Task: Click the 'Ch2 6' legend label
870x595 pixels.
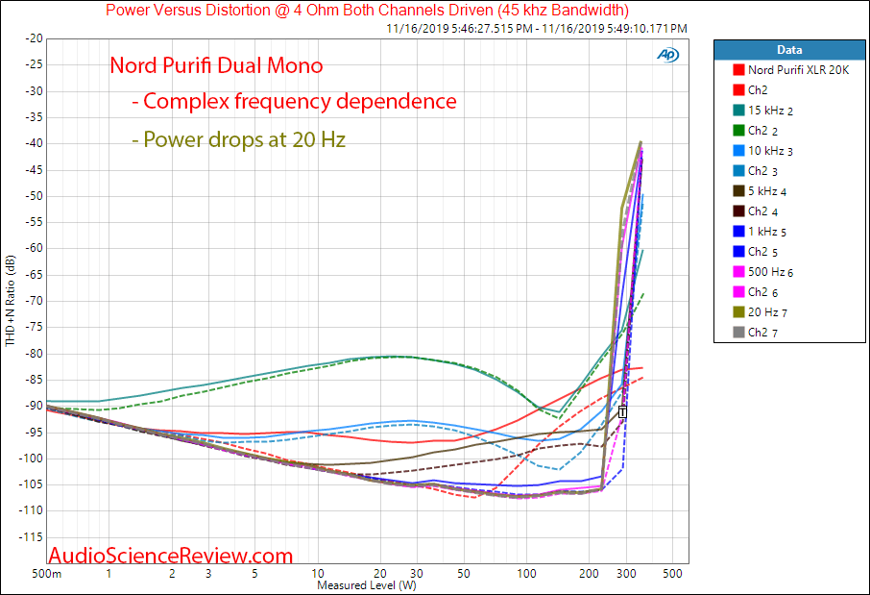Action: point(762,292)
